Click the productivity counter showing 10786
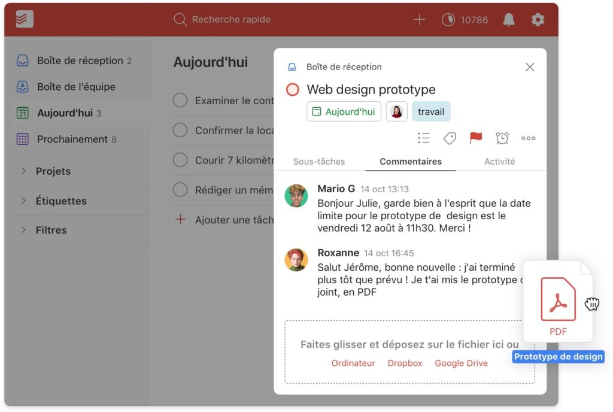 tap(463, 19)
